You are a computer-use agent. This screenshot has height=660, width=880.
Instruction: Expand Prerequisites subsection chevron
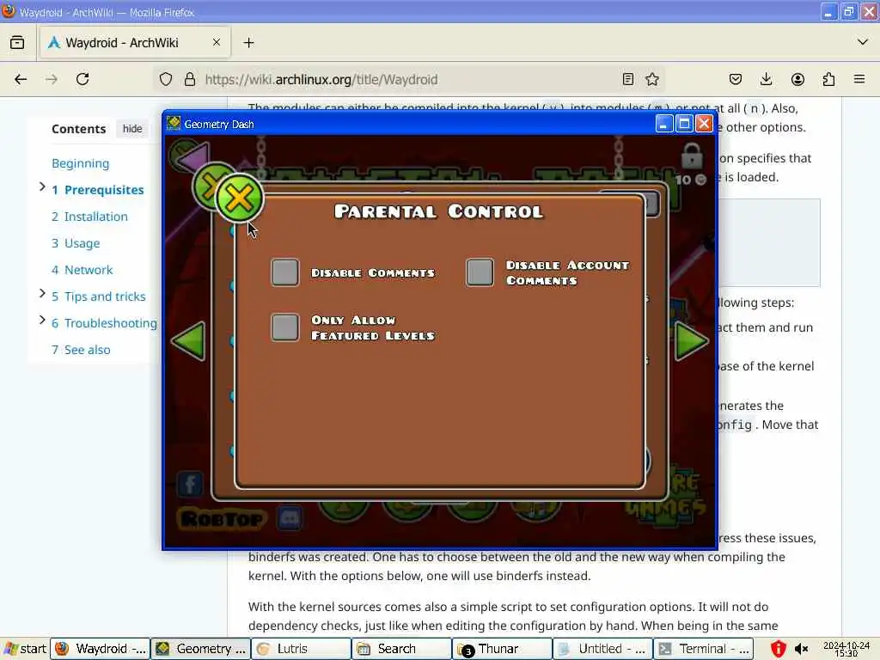click(42, 186)
